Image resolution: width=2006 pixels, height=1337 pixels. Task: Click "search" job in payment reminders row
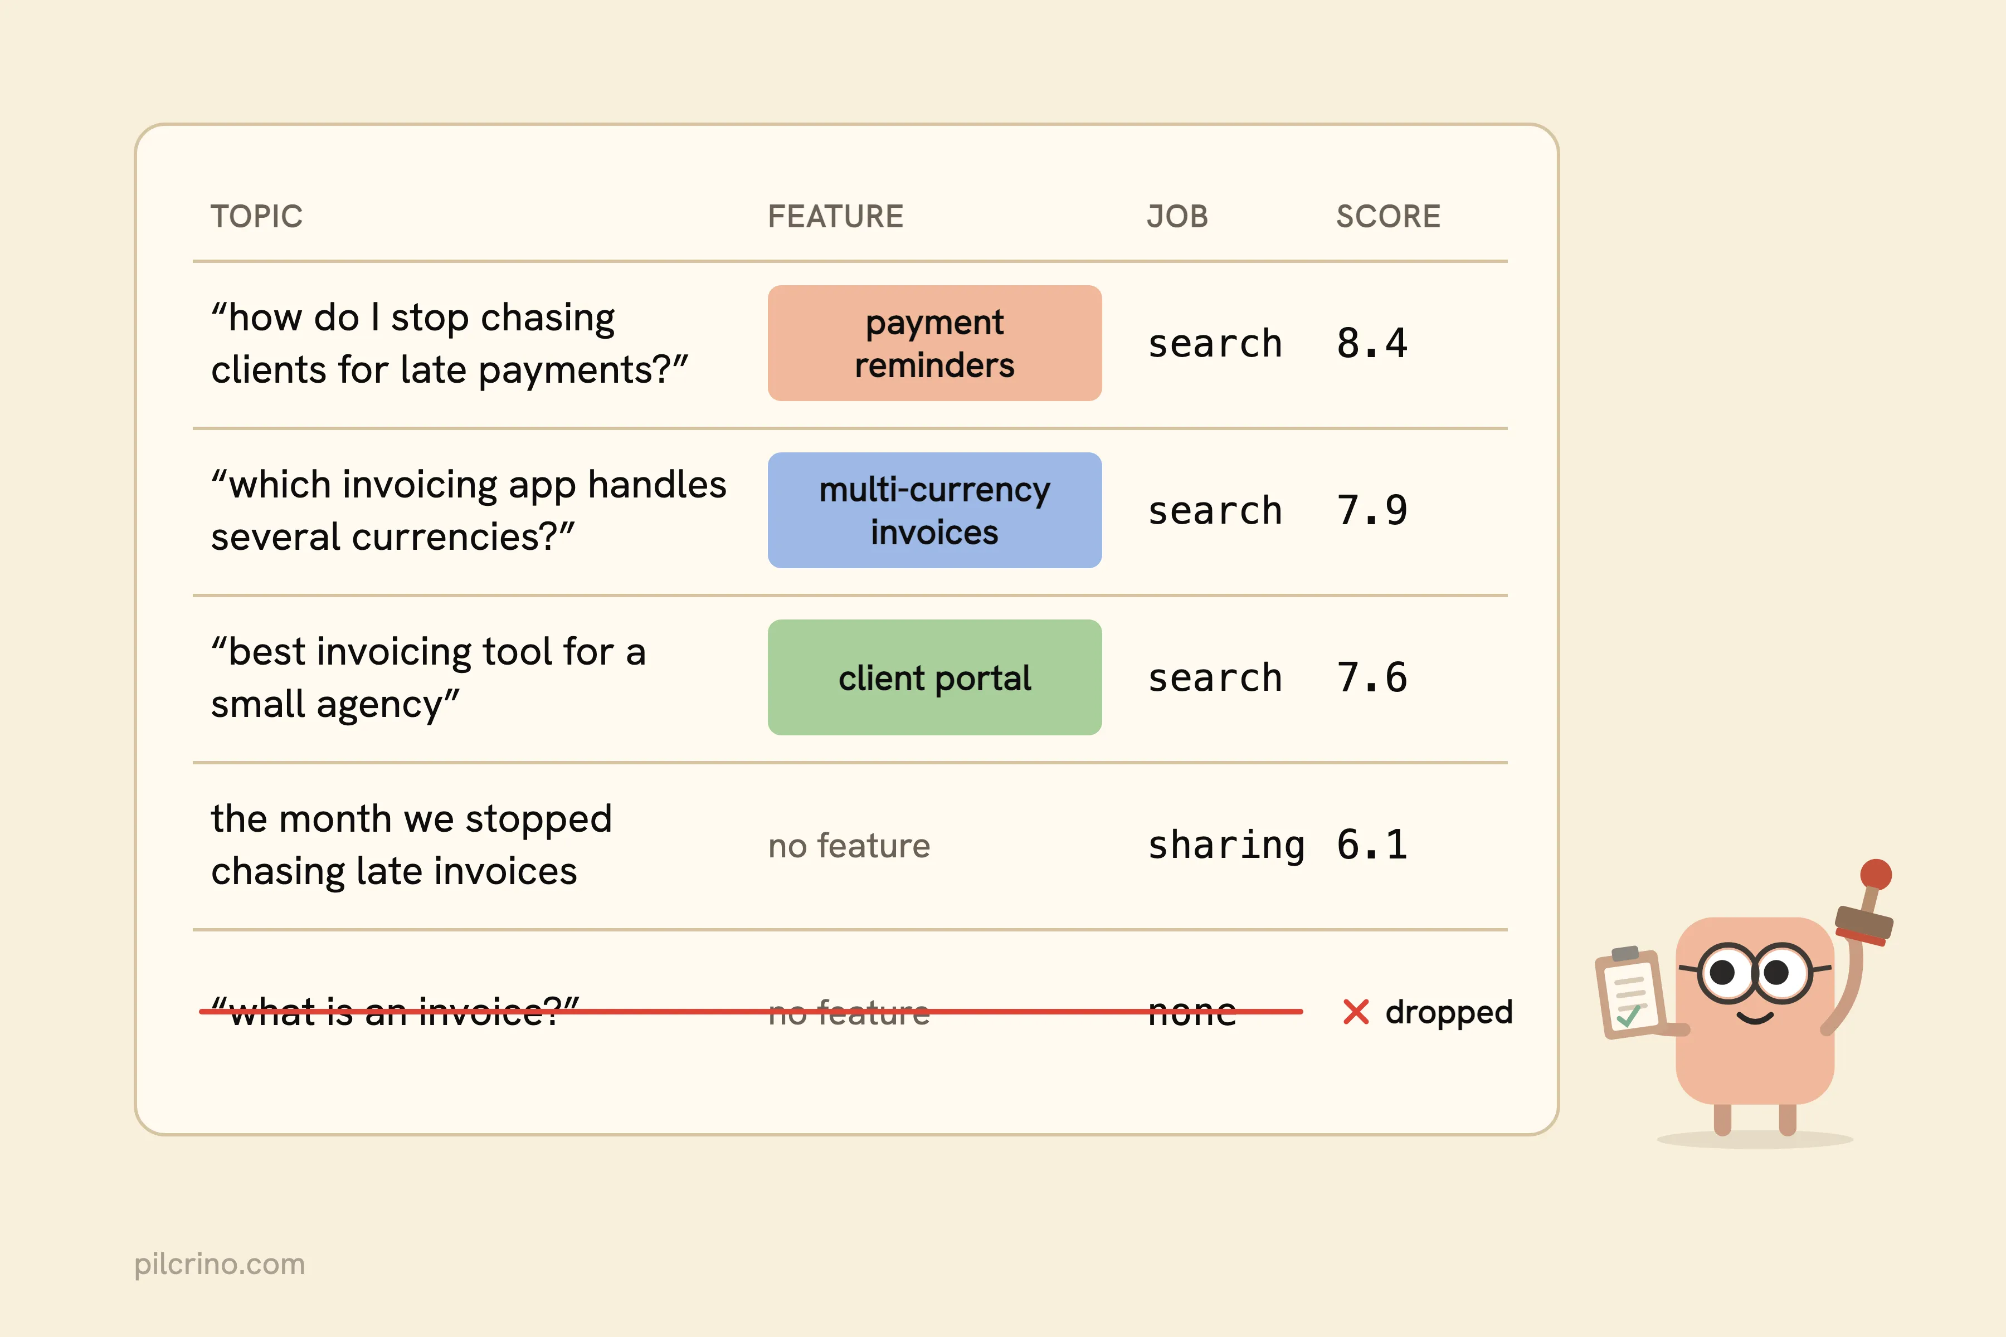pyautogui.click(x=1215, y=344)
